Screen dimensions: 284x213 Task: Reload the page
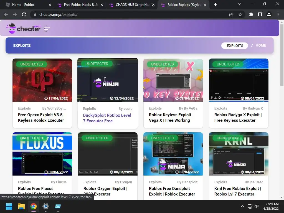pos(24,14)
